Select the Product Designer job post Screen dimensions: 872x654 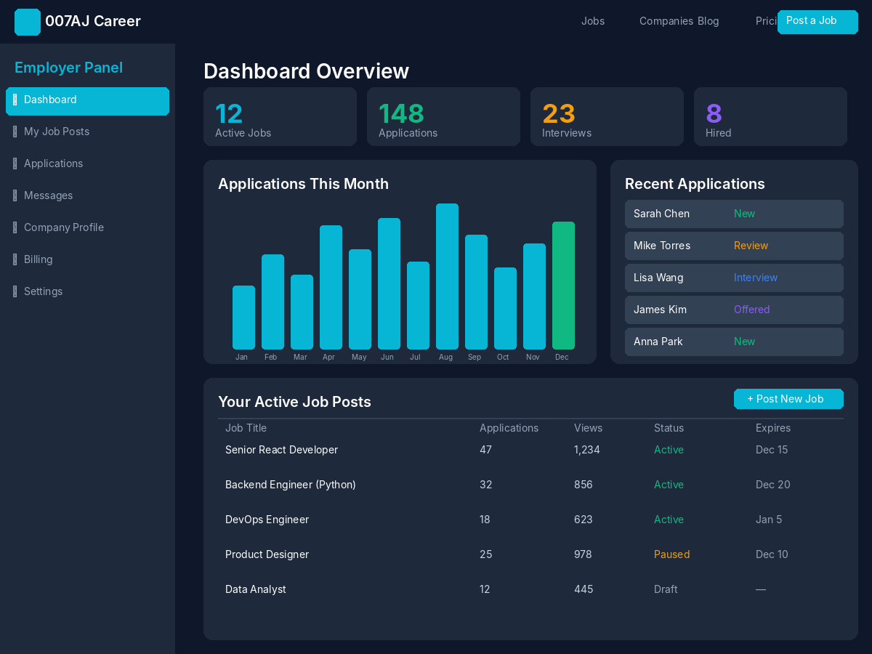[x=530, y=554]
